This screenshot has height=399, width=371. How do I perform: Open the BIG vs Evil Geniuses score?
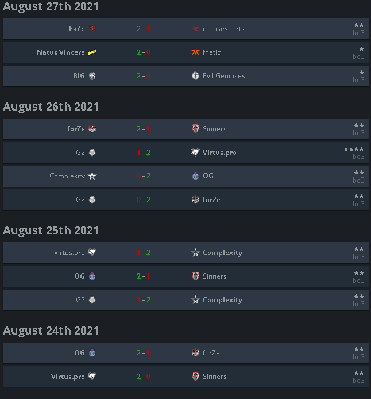(x=144, y=76)
